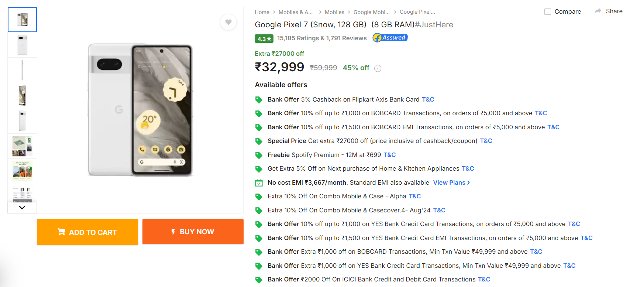Screen dimensions: 630x287
Task: Click the green tag icon beside Freebie offer
Action: tap(259, 155)
